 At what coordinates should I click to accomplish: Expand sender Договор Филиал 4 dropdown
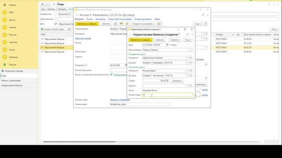click(187, 63)
